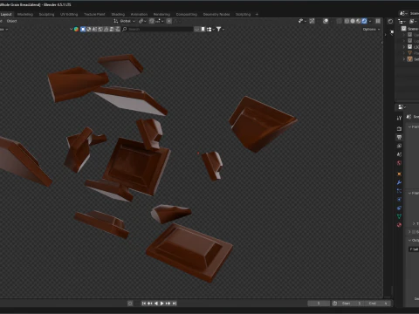
Task: Toggle viewport overlays button
Action: pos(326,21)
